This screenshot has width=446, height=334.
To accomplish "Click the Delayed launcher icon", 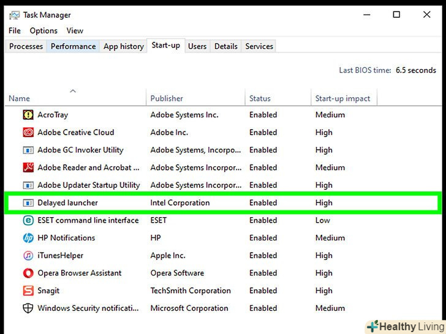I will tap(28, 203).
